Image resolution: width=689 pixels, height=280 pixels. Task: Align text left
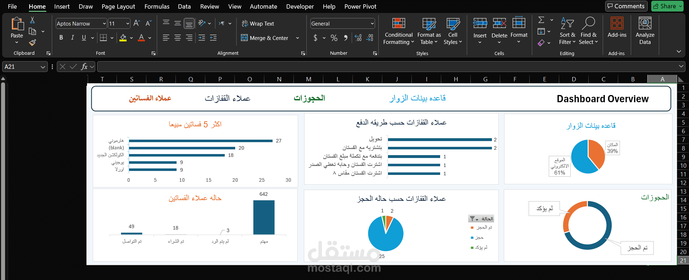166,37
